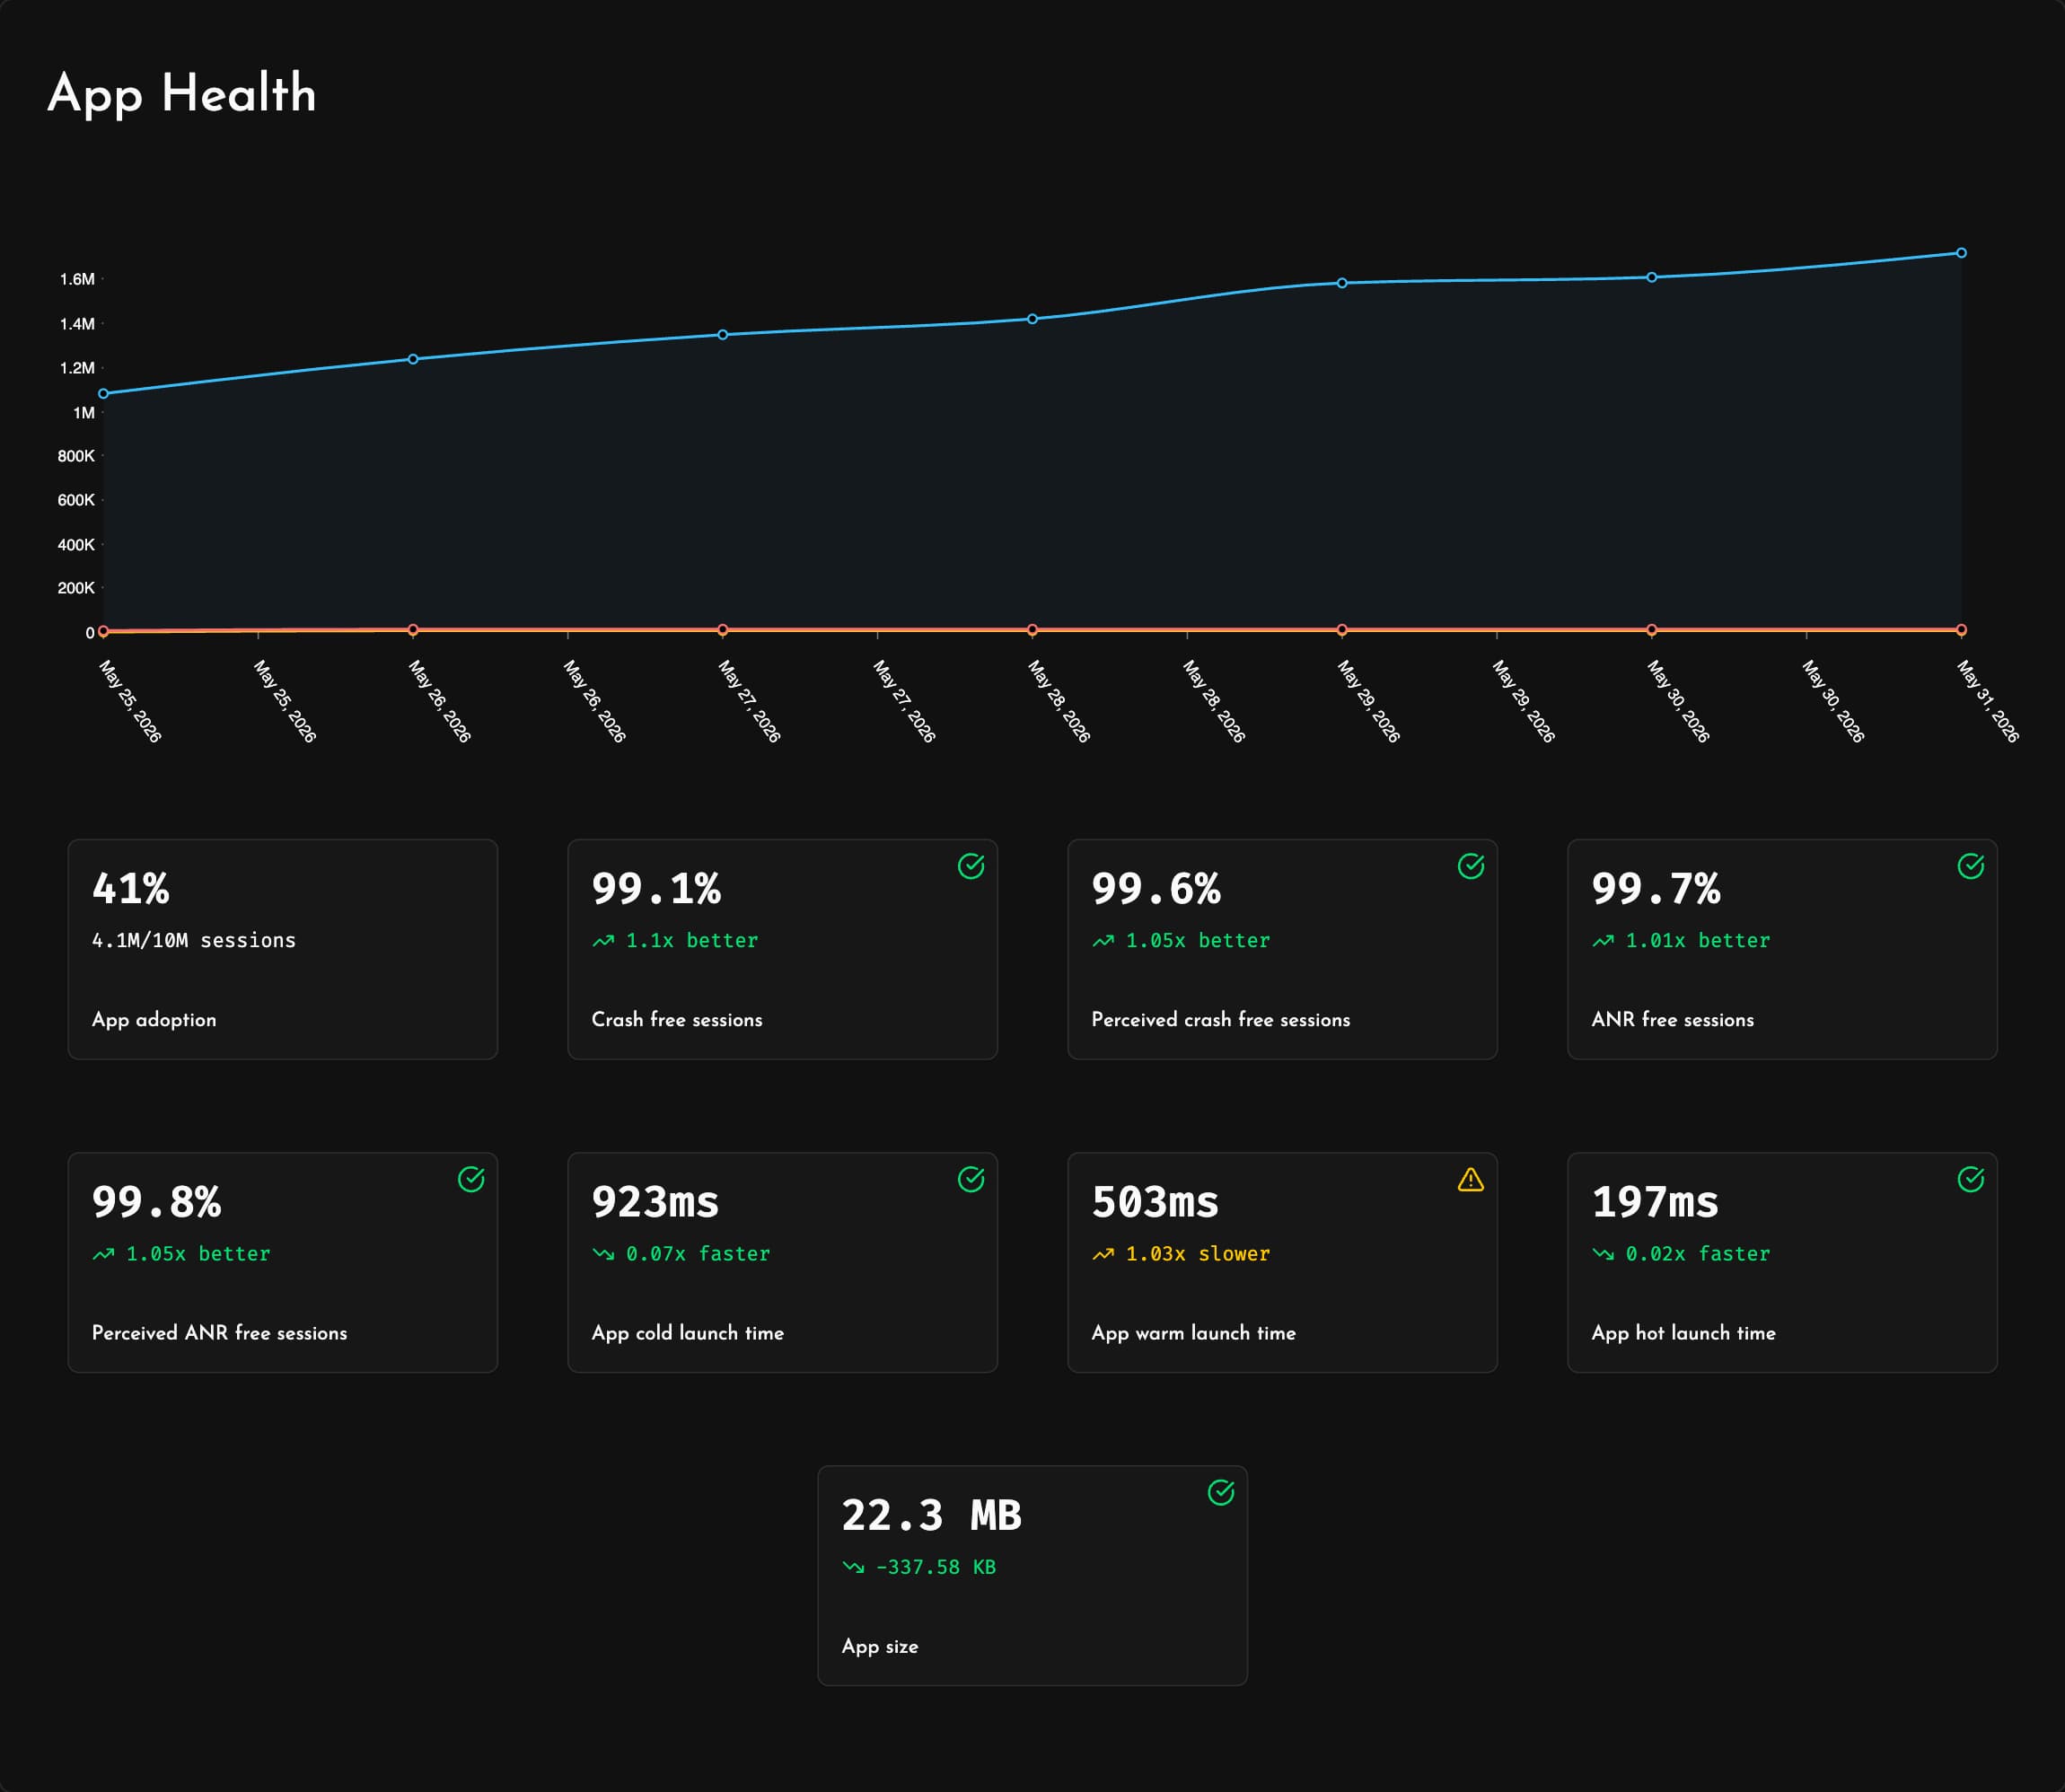Click the 99.6% value
The width and height of the screenshot is (2065, 1792).
[x=1156, y=889]
